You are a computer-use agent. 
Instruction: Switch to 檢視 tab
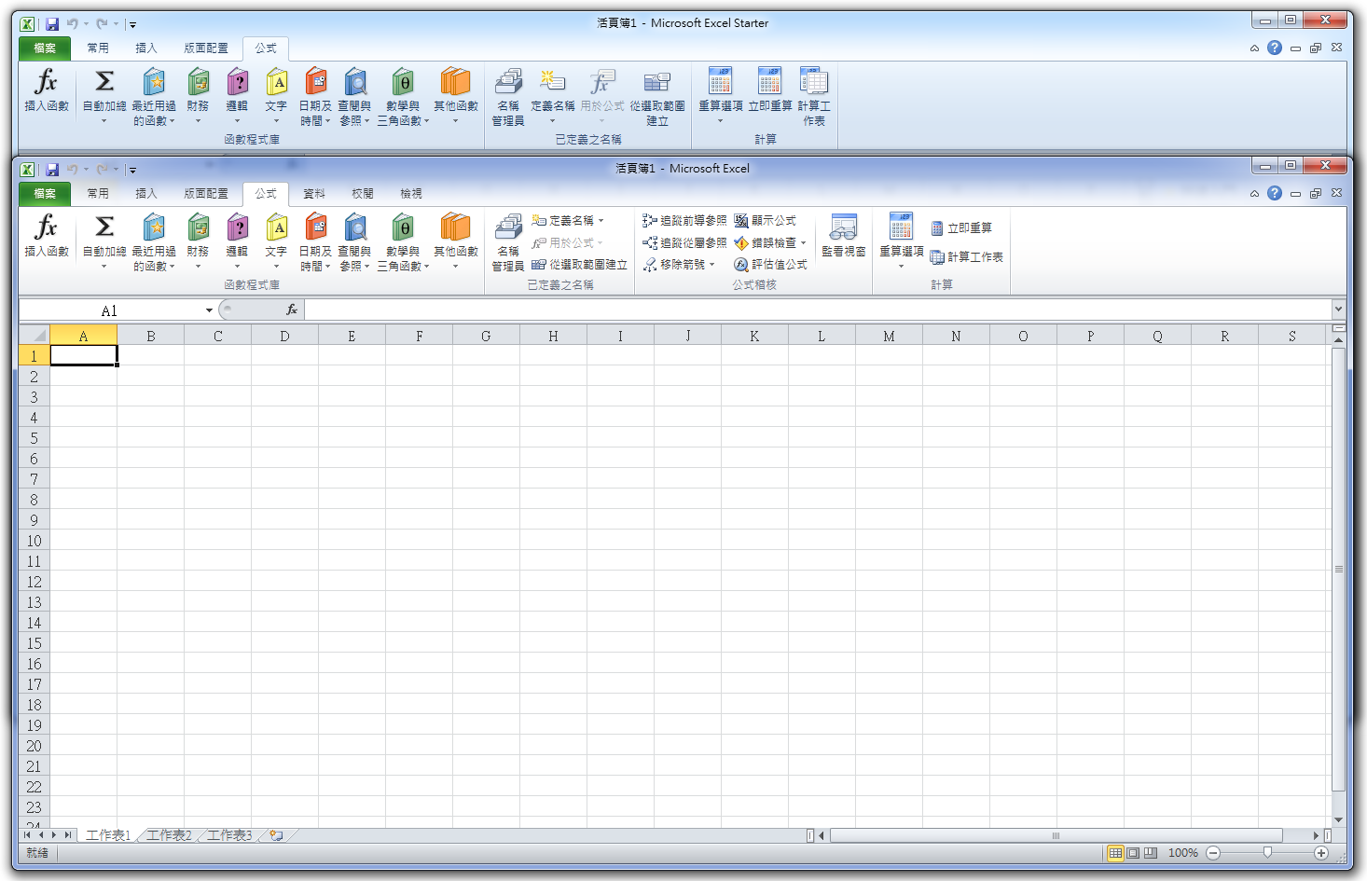point(411,194)
